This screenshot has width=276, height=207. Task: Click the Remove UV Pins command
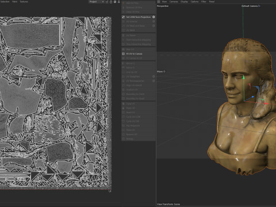point(139,7)
